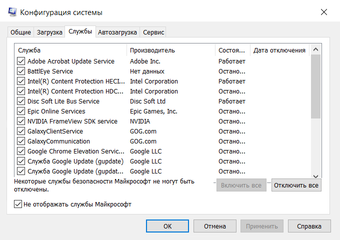Image resolution: width=340 pixels, height=240 pixels.
Task: Click the Применить button
Action: [261, 226]
